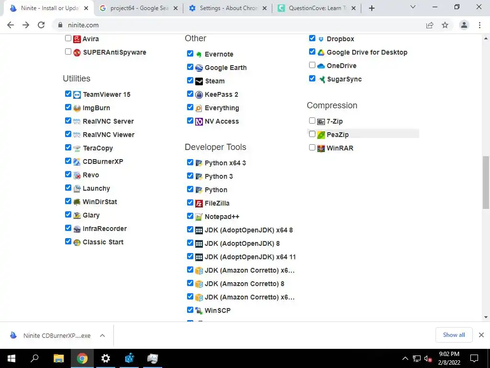Screen dimensions: 490x368
Task: Check the SUPERAntiSpyware checkbox
Action: pos(68,52)
